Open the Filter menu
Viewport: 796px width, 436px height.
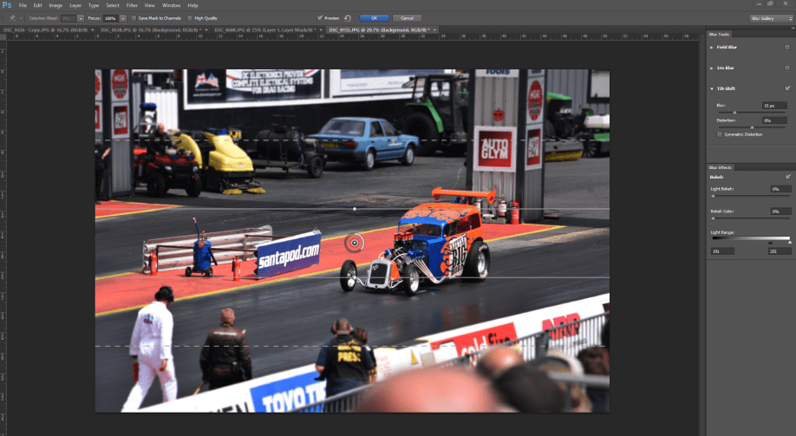click(x=132, y=5)
